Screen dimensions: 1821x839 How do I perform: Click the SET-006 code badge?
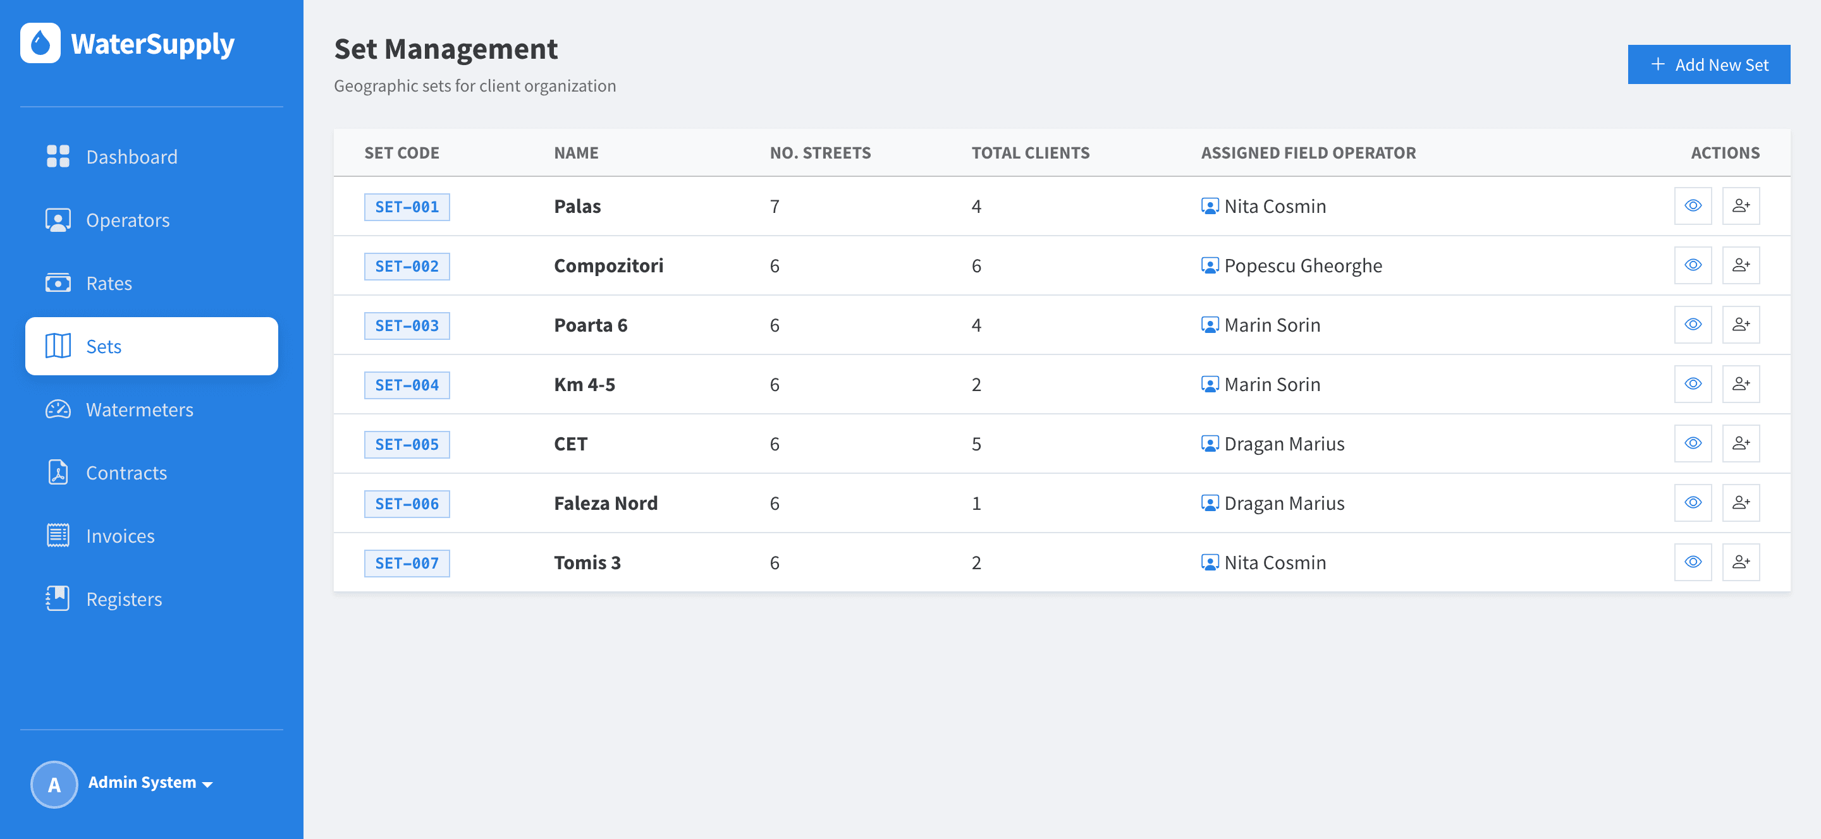(407, 504)
